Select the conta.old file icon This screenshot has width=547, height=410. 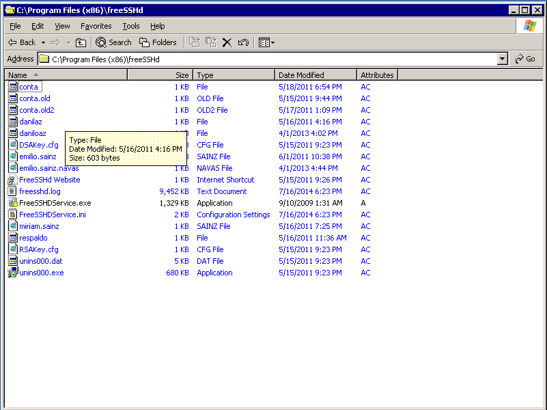pyautogui.click(x=13, y=98)
